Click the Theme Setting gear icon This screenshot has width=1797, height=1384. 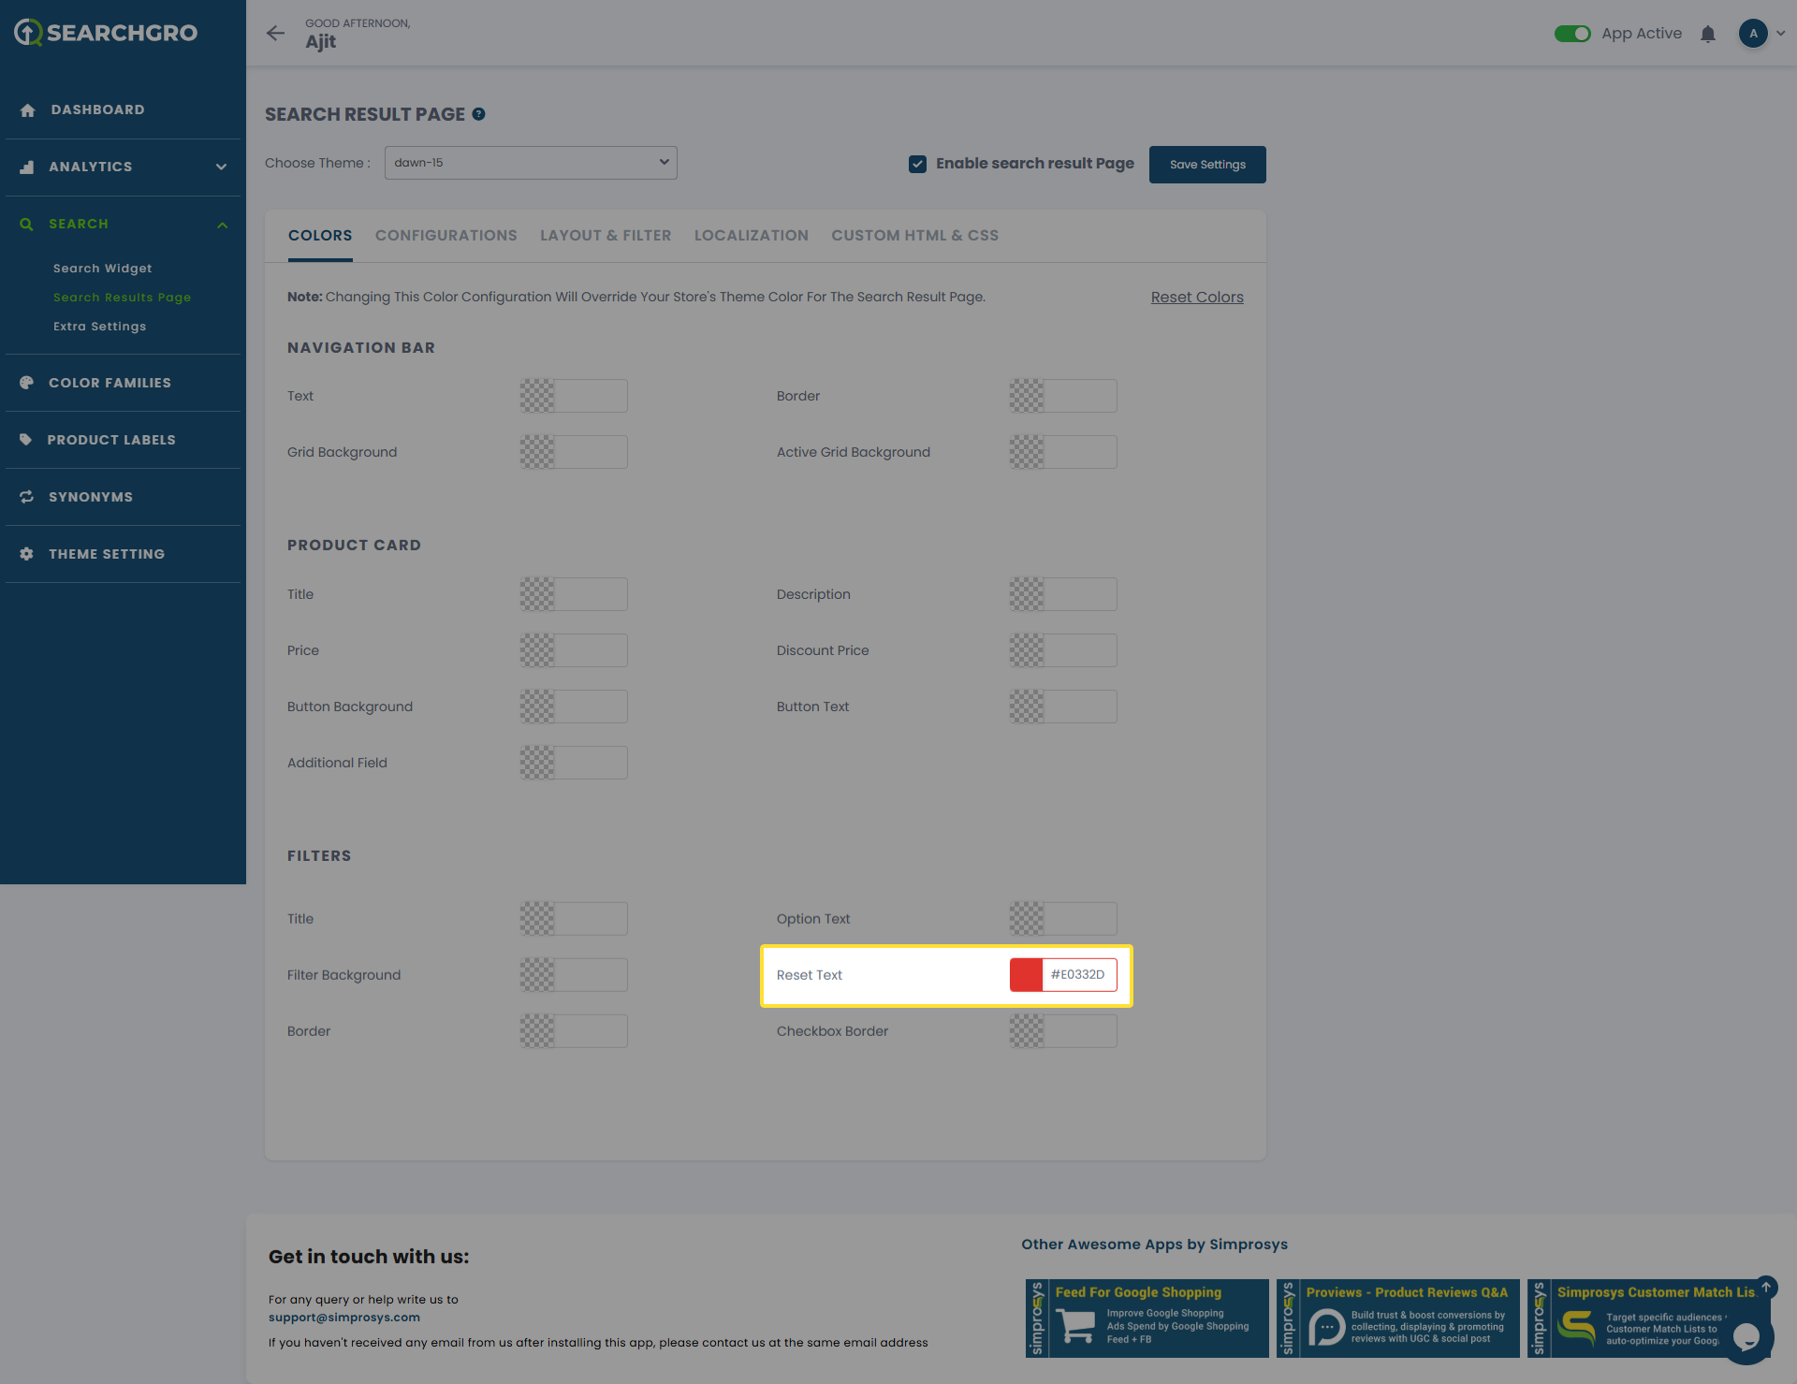(x=26, y=554)
